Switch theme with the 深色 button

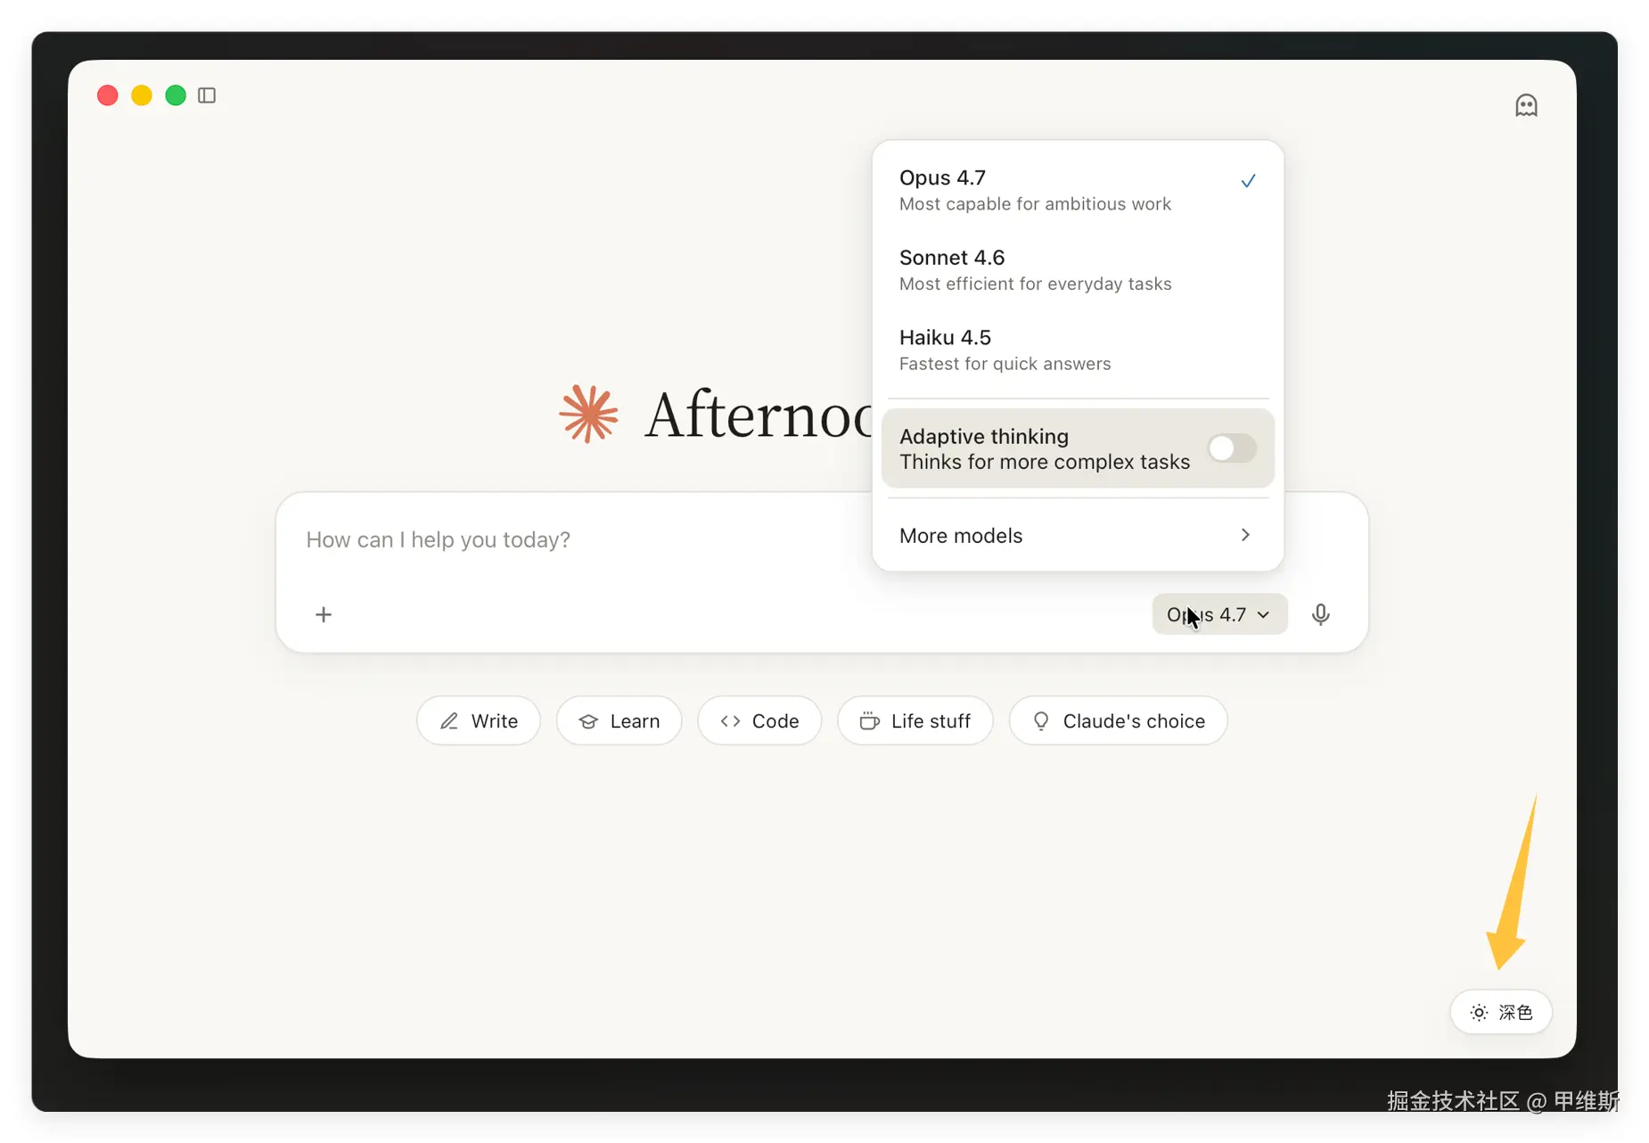click(1501, 1012)
